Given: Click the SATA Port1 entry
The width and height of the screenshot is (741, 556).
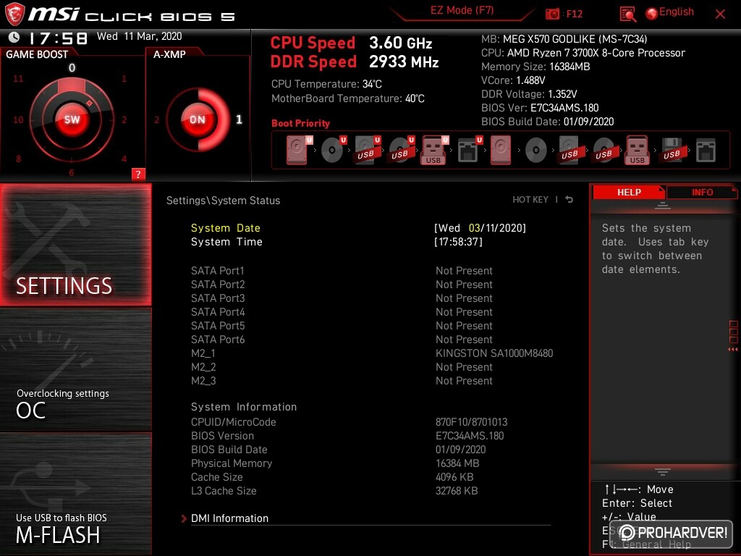Looking at the screenshot, I should [342, 271].
